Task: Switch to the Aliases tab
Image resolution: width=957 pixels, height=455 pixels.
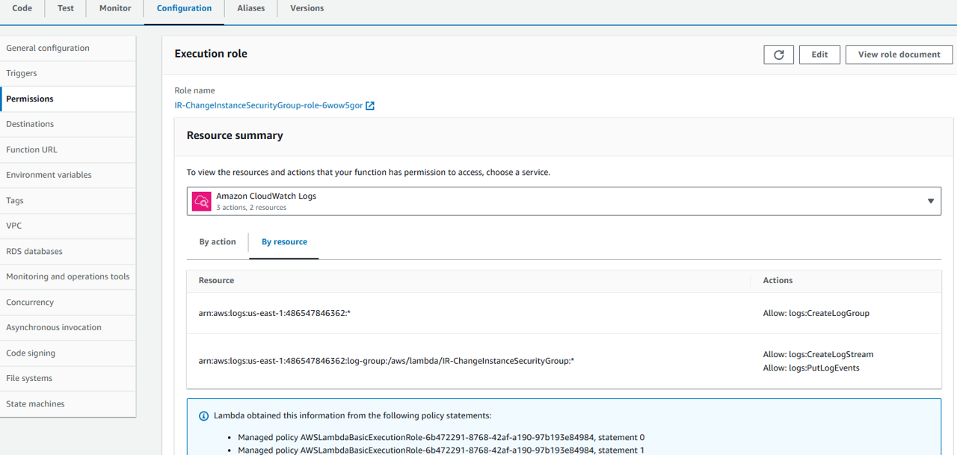Action: (x=250, y=8)
